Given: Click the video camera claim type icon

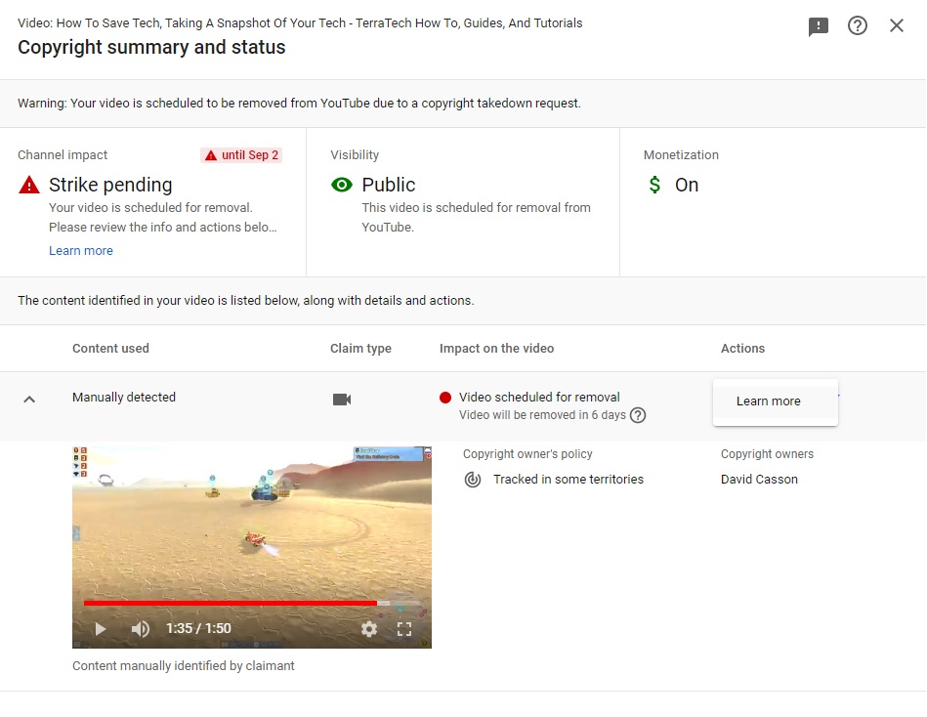Looking at the screenshot, I should point(342,400).
